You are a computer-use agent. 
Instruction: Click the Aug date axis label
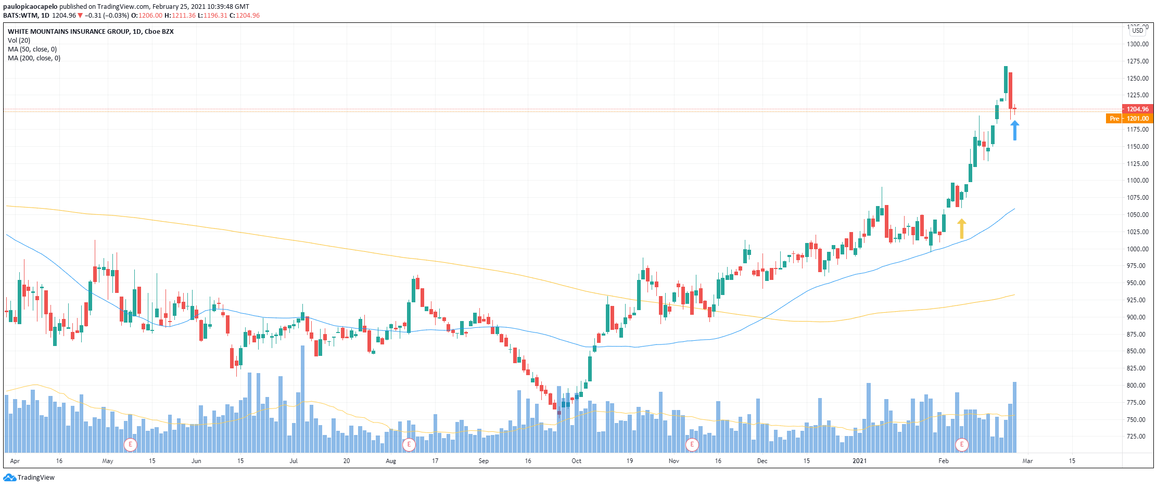point(391,461)
